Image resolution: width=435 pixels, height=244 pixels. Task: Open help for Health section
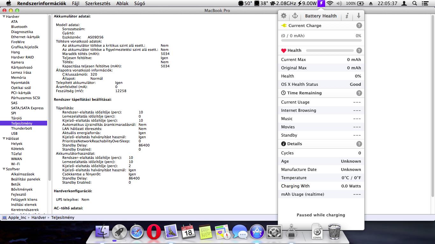(x=359, y=50)
